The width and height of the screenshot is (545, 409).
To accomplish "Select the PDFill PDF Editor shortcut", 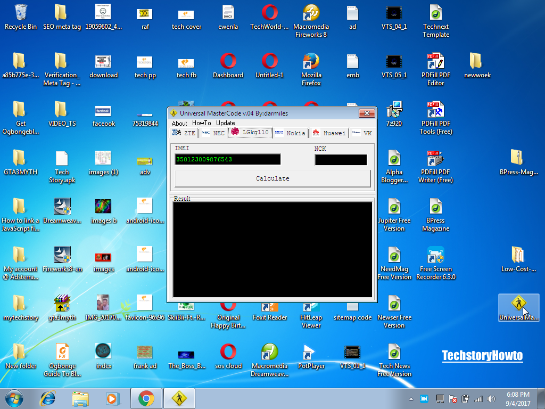I will click(x=435, y=70).
